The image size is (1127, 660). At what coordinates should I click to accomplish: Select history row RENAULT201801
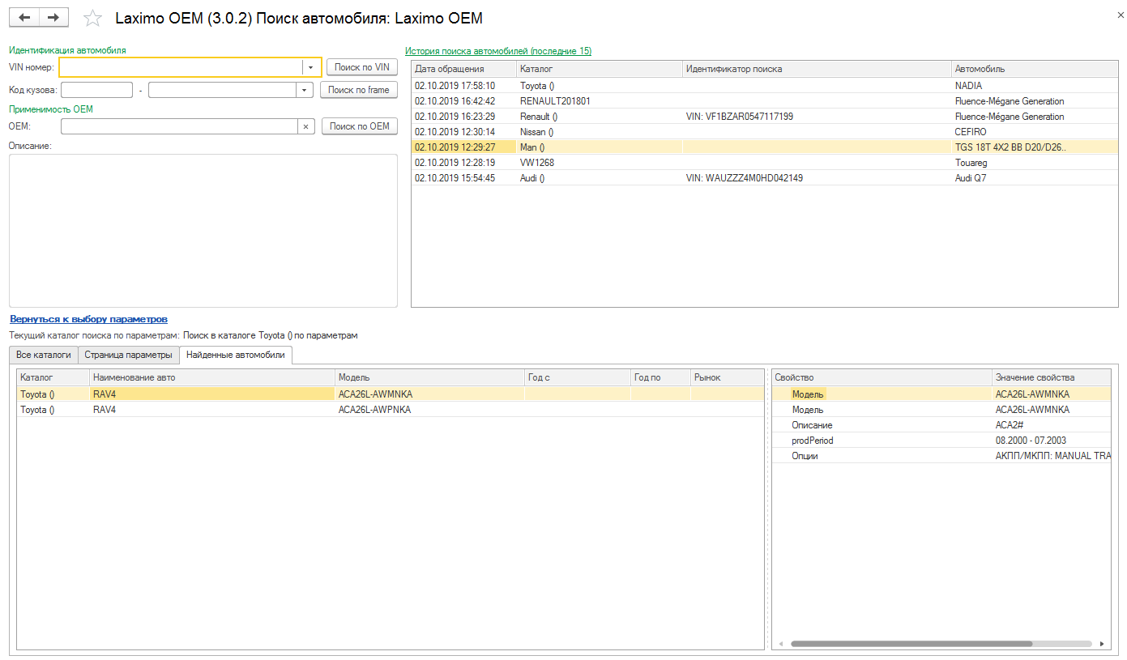[765, 101]
